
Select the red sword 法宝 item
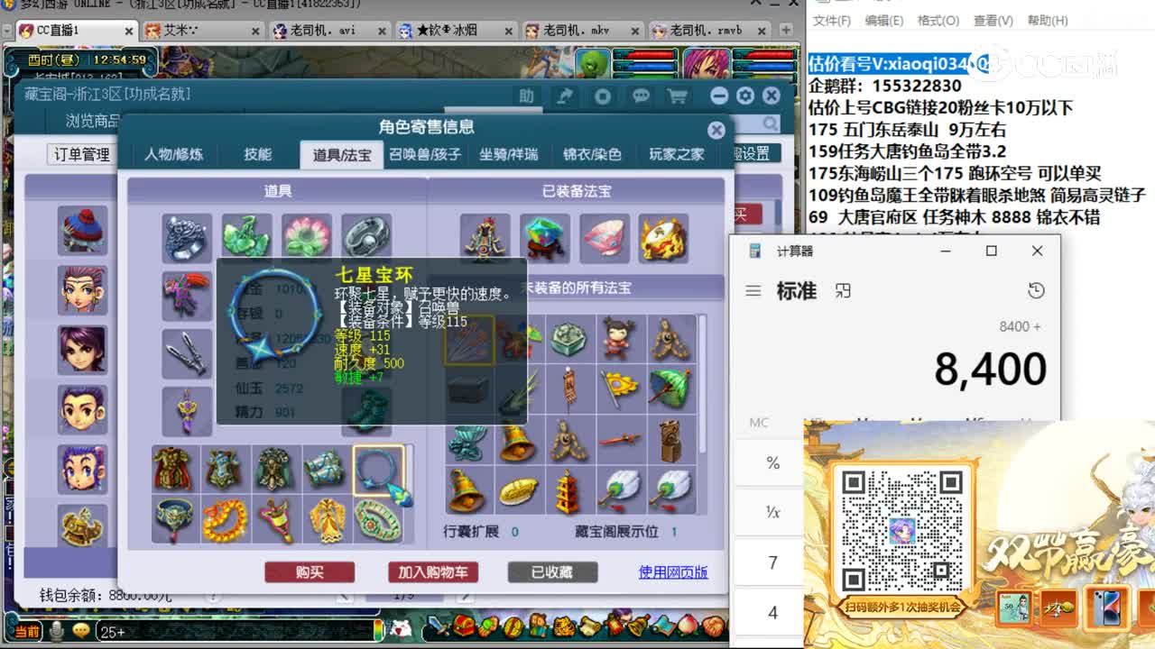(x=620, y=440)
